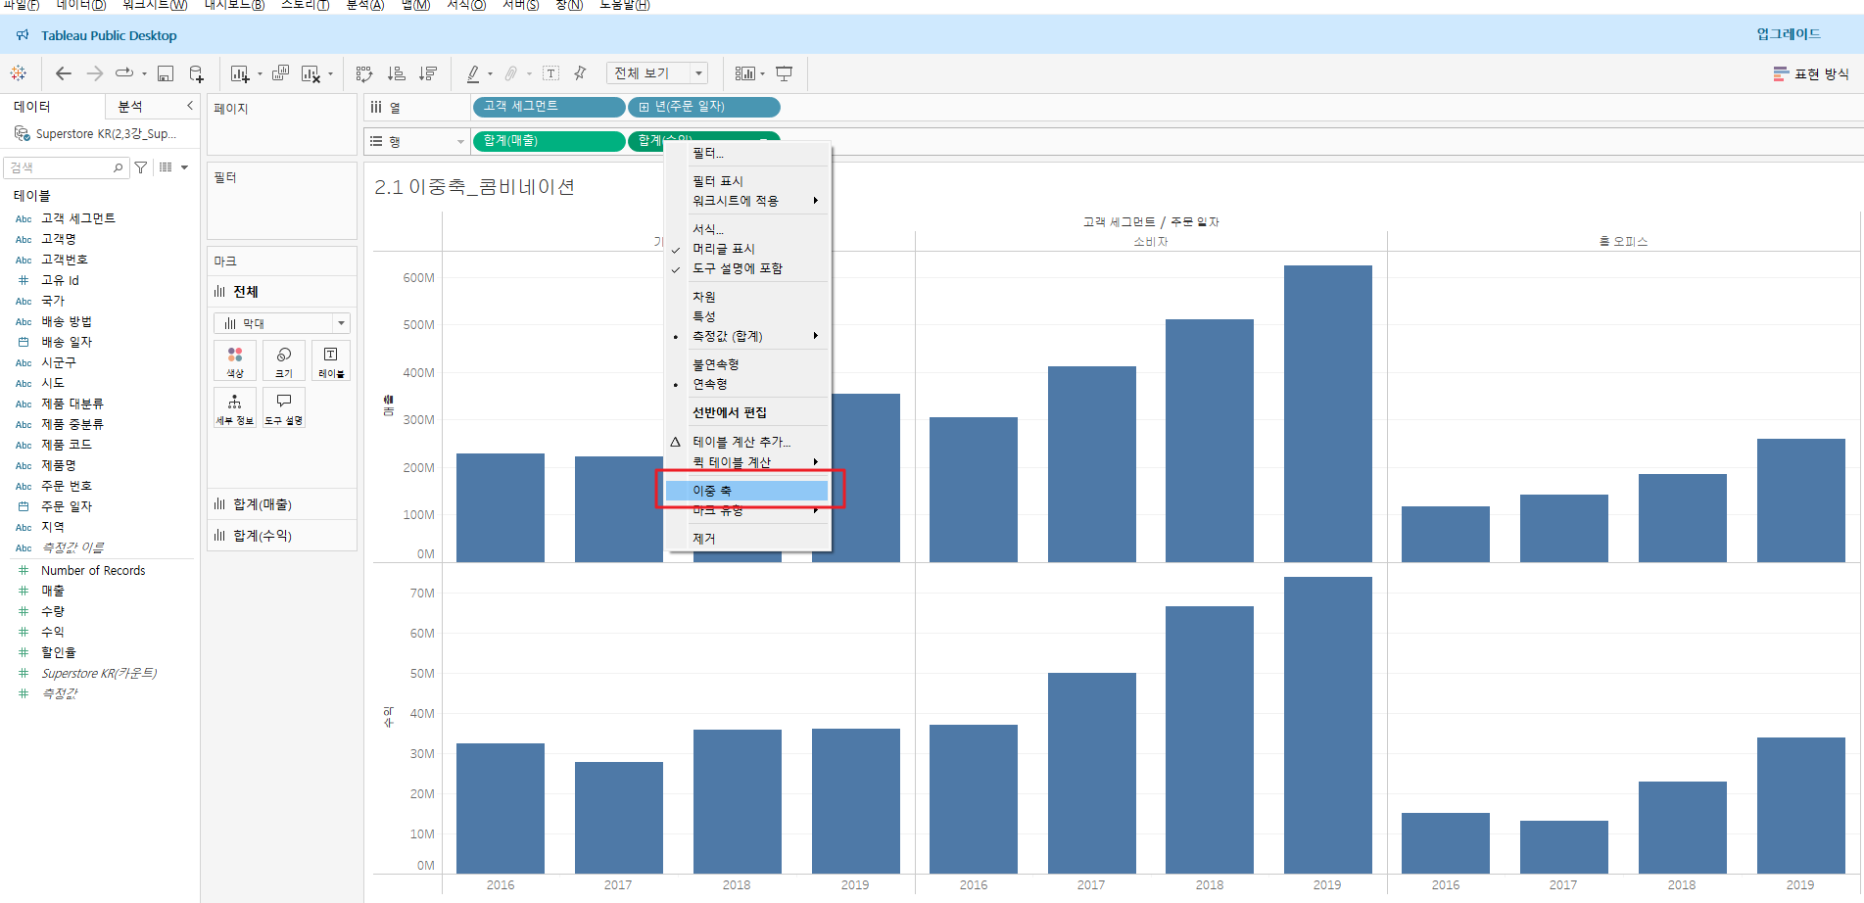Open the rows shelf dropdown arrow
This screenshot has width=1864, height=903.
[x=460, y=142]
